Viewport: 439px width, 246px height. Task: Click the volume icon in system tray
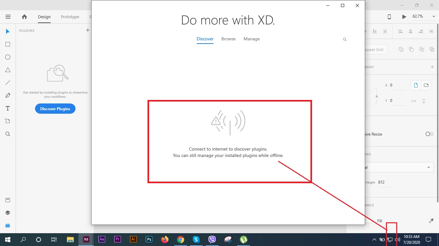pos(398,240)
